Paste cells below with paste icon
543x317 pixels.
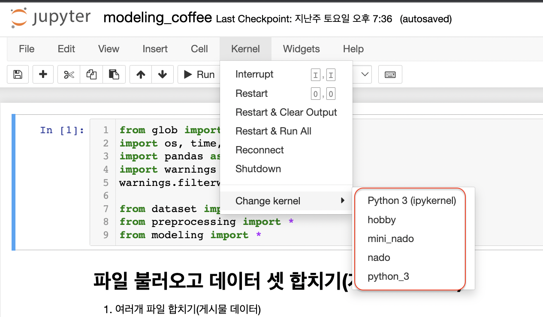(113, 74)
